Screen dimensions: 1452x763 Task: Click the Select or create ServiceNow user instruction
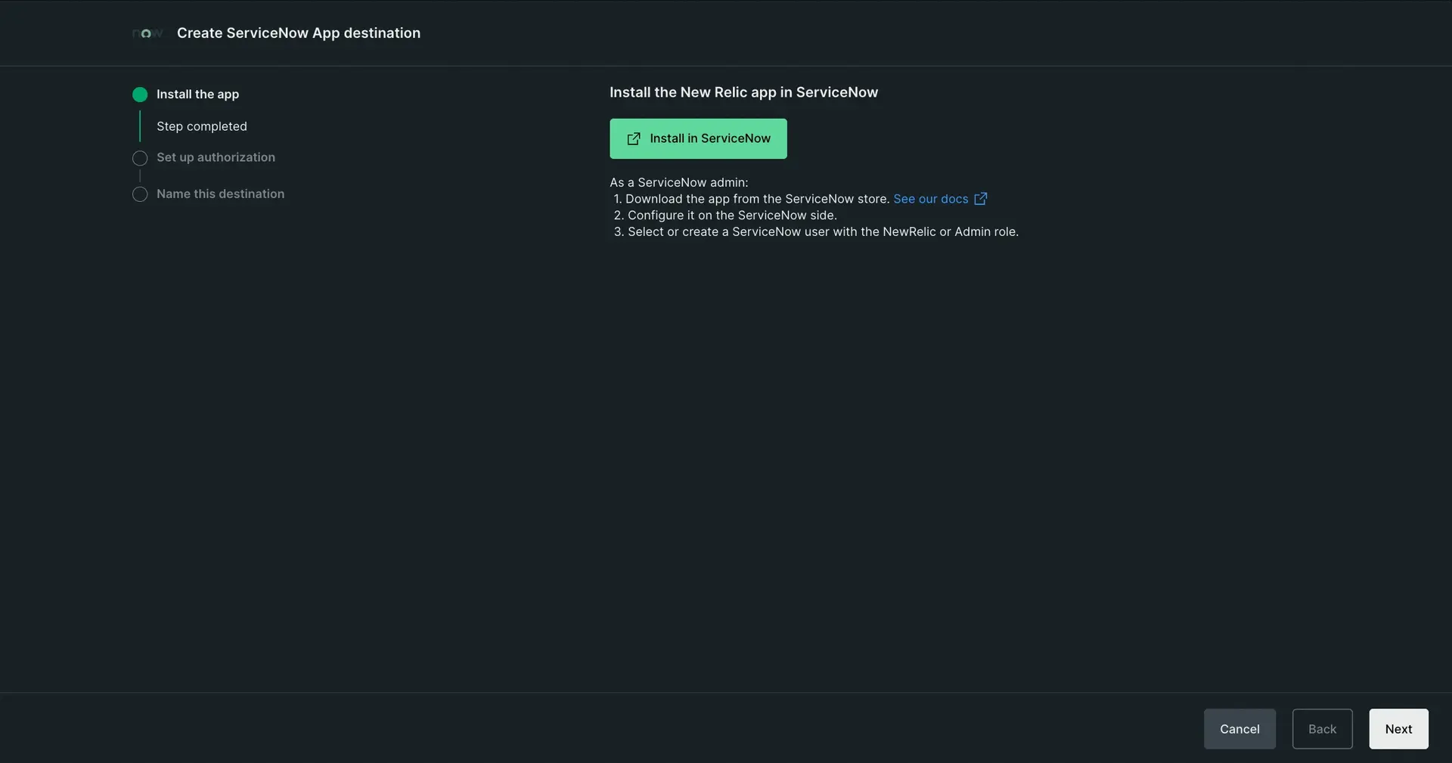point(822,232)
